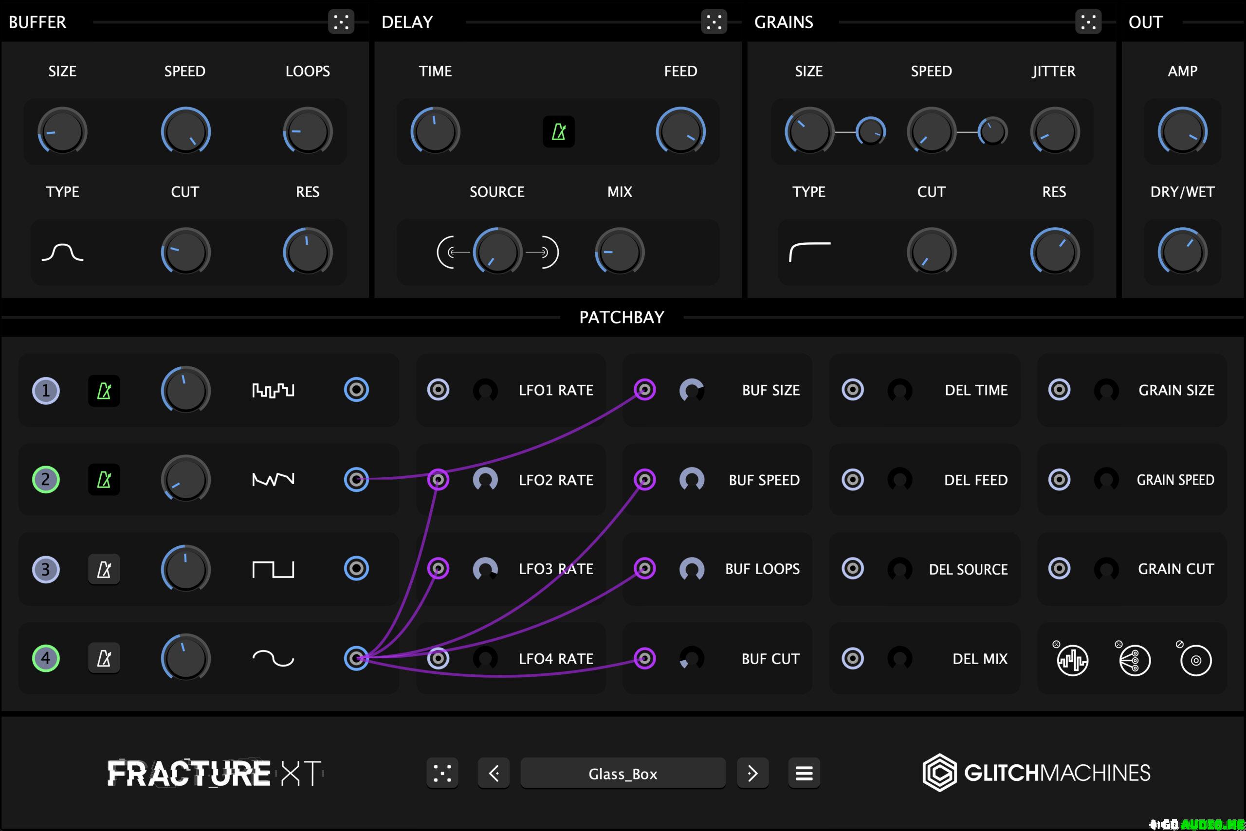Click the LFO 1 rate knob

185,391
